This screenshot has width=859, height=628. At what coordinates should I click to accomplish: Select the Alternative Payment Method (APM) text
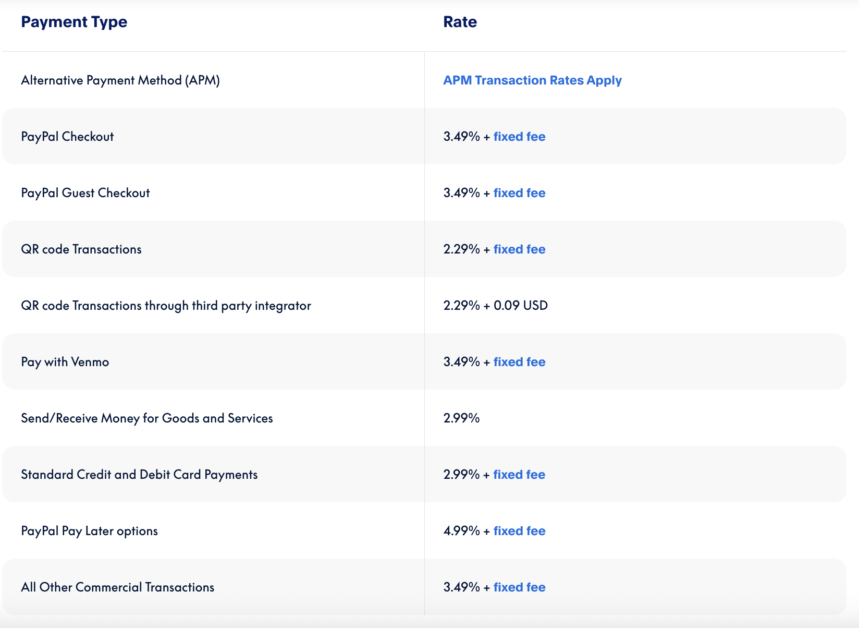(x=120, y=80)
